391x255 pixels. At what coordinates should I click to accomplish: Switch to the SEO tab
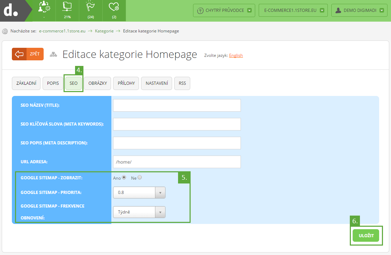point(74,83)
